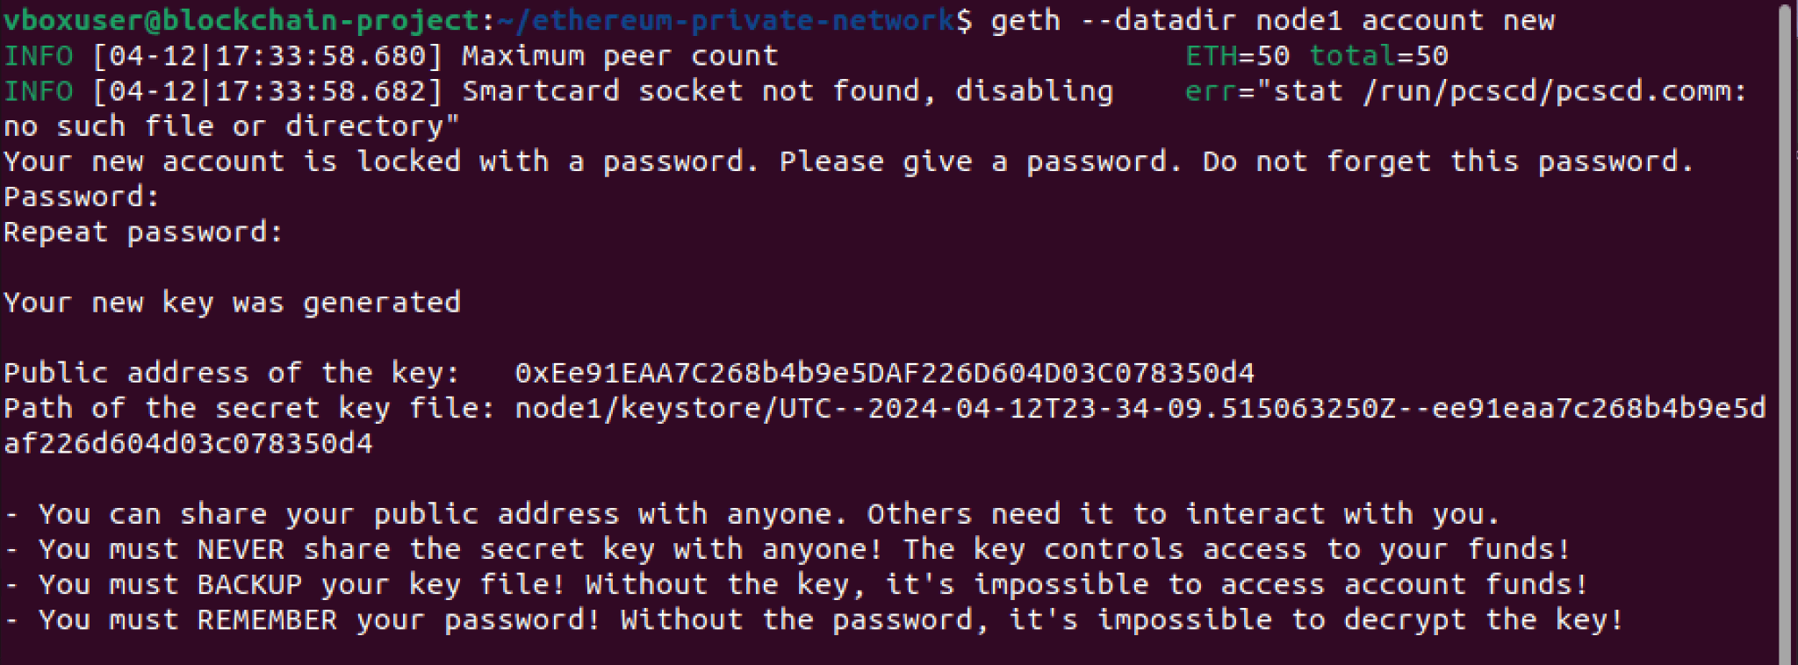Click the ~/ethereum-private-network path in prompt
The width and height of the screenshot is (1798, 665).
point(725,20)
